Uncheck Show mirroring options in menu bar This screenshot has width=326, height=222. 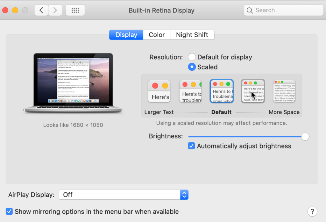[x=9, y=211]
